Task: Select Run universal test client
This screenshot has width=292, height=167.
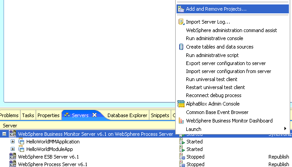Action: [x=212, y=79]
